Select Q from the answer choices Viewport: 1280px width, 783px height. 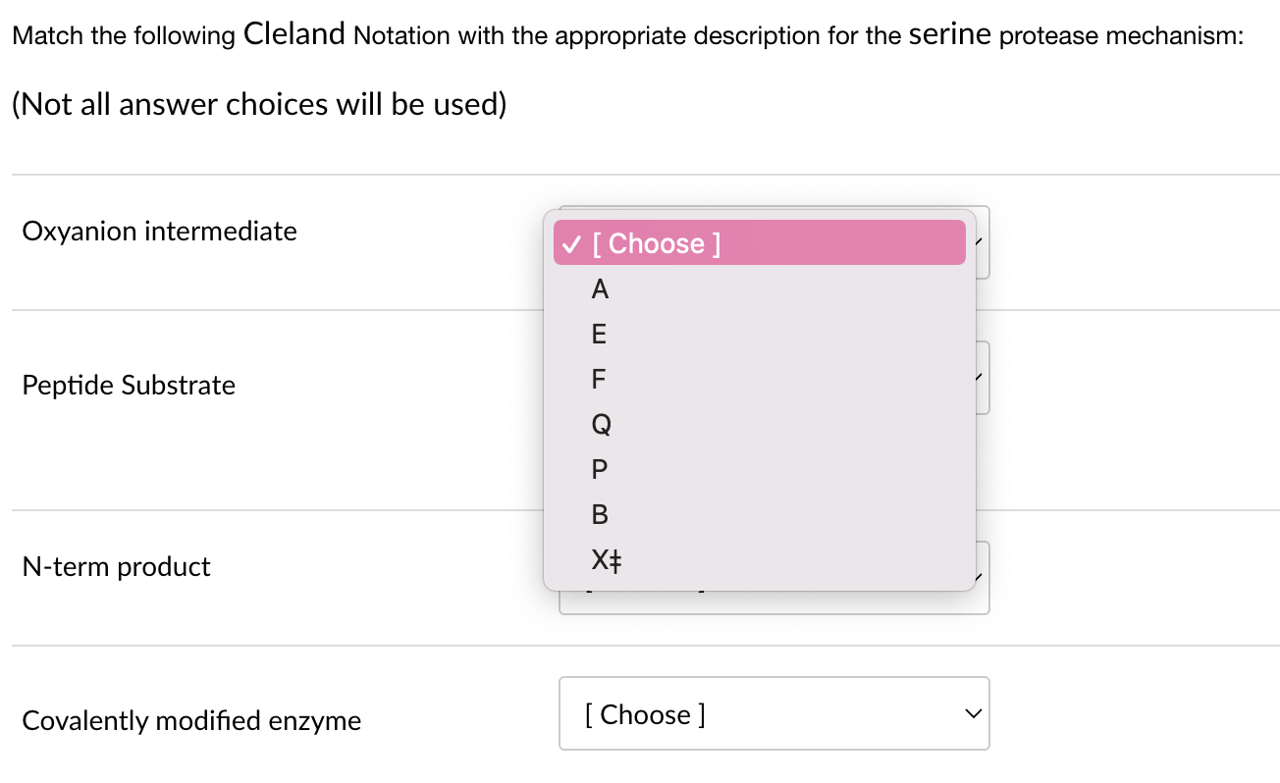[x=602, y=424]
